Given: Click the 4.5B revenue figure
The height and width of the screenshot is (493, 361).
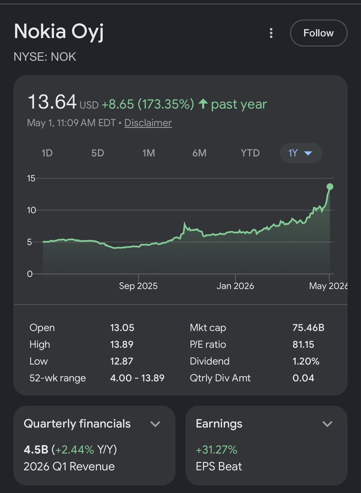Looking at the screenshot, I should pos(36,450).
